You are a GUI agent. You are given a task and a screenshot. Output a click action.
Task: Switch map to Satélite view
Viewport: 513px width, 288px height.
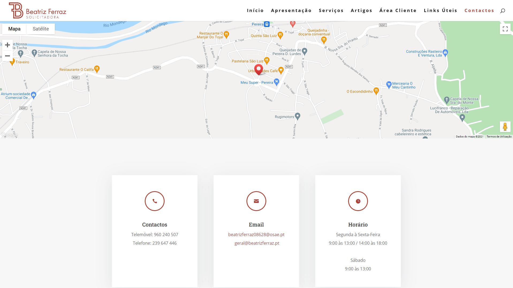pos(41,29)
